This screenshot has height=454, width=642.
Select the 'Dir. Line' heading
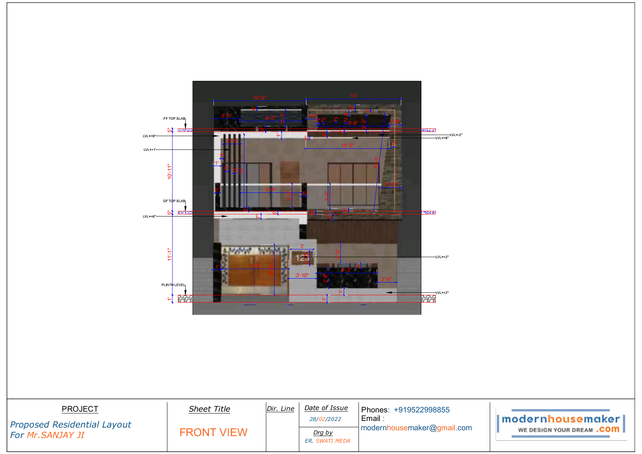pos(280,409)
